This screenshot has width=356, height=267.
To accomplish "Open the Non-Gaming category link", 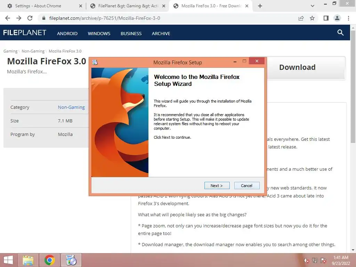I will (71, 107).
